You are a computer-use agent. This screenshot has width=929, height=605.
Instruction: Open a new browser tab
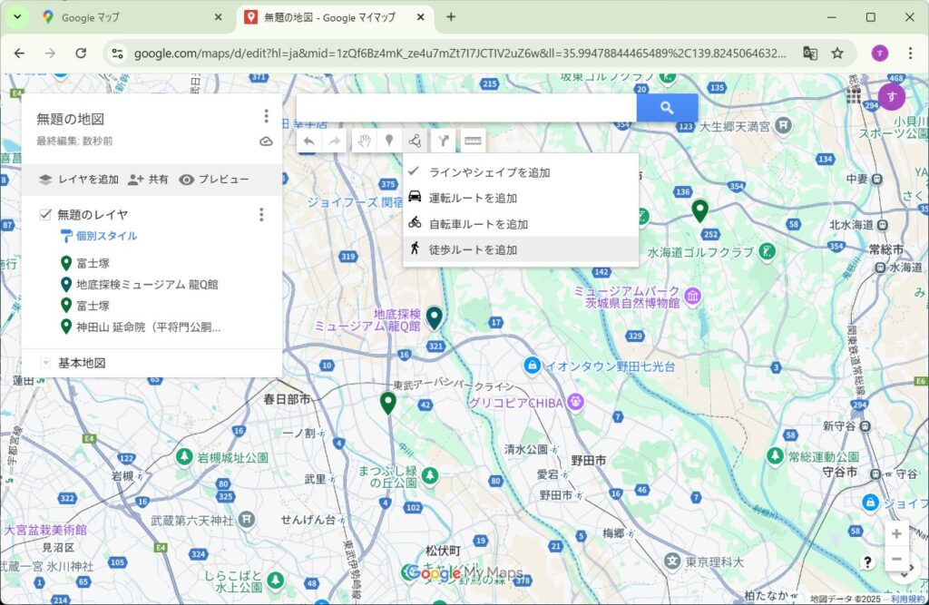tap(451, 17)
